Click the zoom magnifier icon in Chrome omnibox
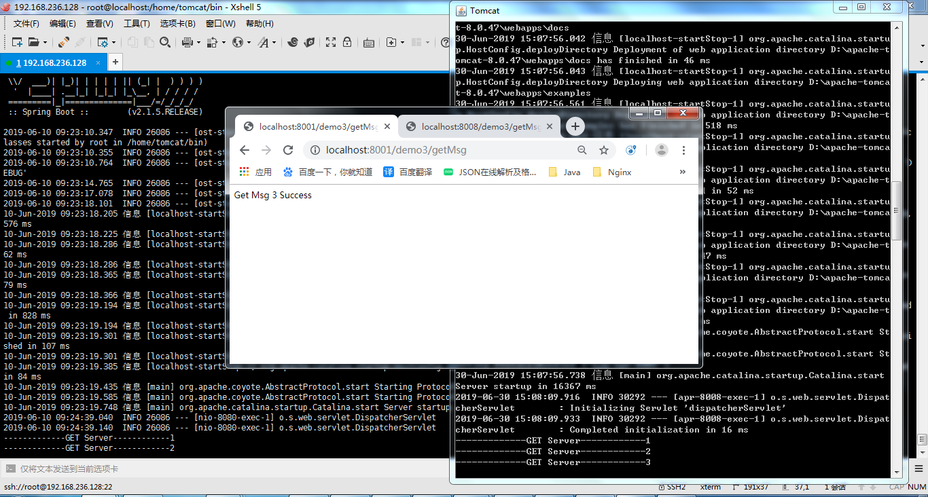928x497 pixels. coord(582,150)
